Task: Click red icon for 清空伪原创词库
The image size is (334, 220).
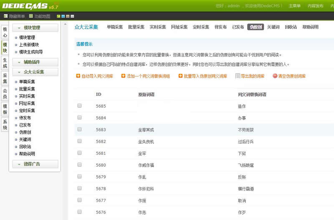Action: (275, 76)
